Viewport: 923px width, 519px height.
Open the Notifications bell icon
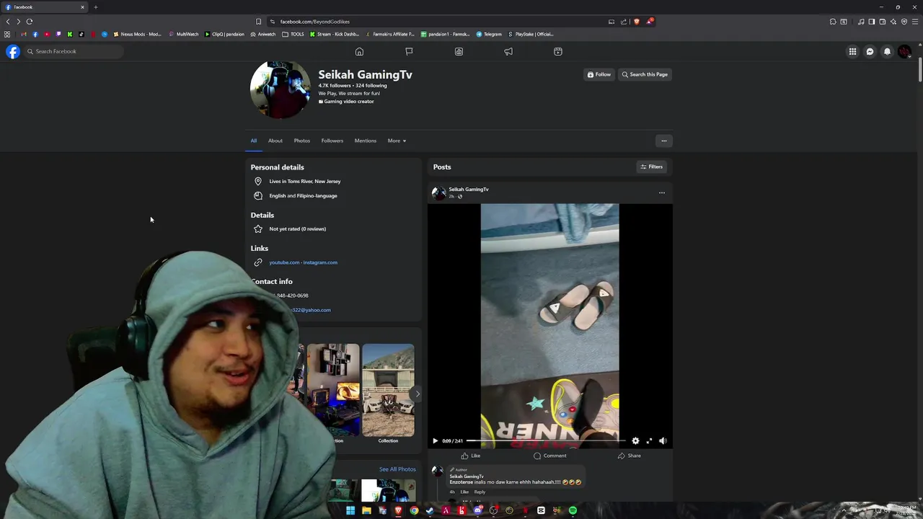pyautogui.click(x=887, y=51)
